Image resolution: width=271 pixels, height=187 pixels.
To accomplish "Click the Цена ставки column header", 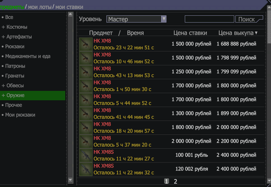I will click(190, 33).
